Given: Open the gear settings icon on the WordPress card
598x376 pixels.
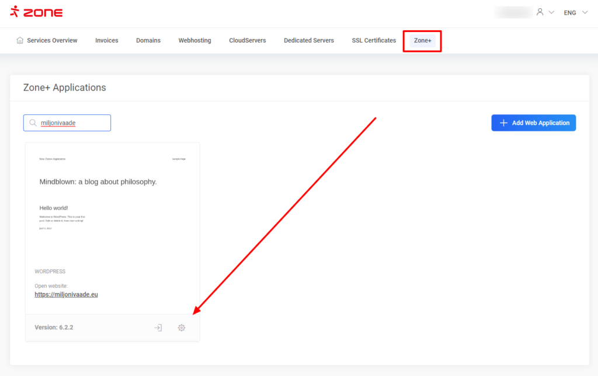Looking at the screenshot, I should [182, 328].
